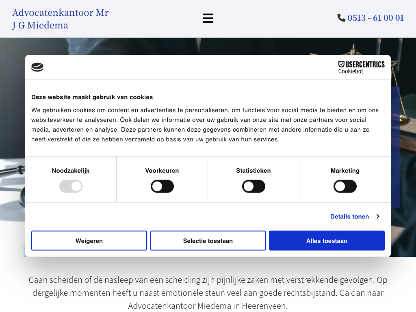
Task: Expand cookie details via Details tonen
Action: pyautogui.click(x=349, y=217)
